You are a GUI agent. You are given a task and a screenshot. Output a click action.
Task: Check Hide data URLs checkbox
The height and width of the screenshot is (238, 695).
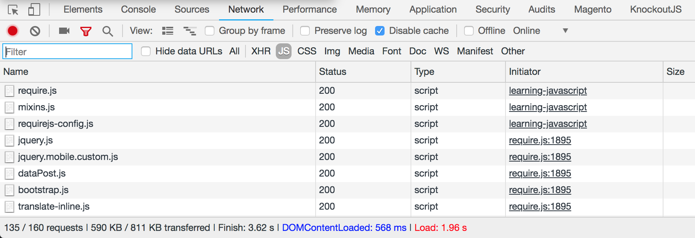(x=146, y=51)
